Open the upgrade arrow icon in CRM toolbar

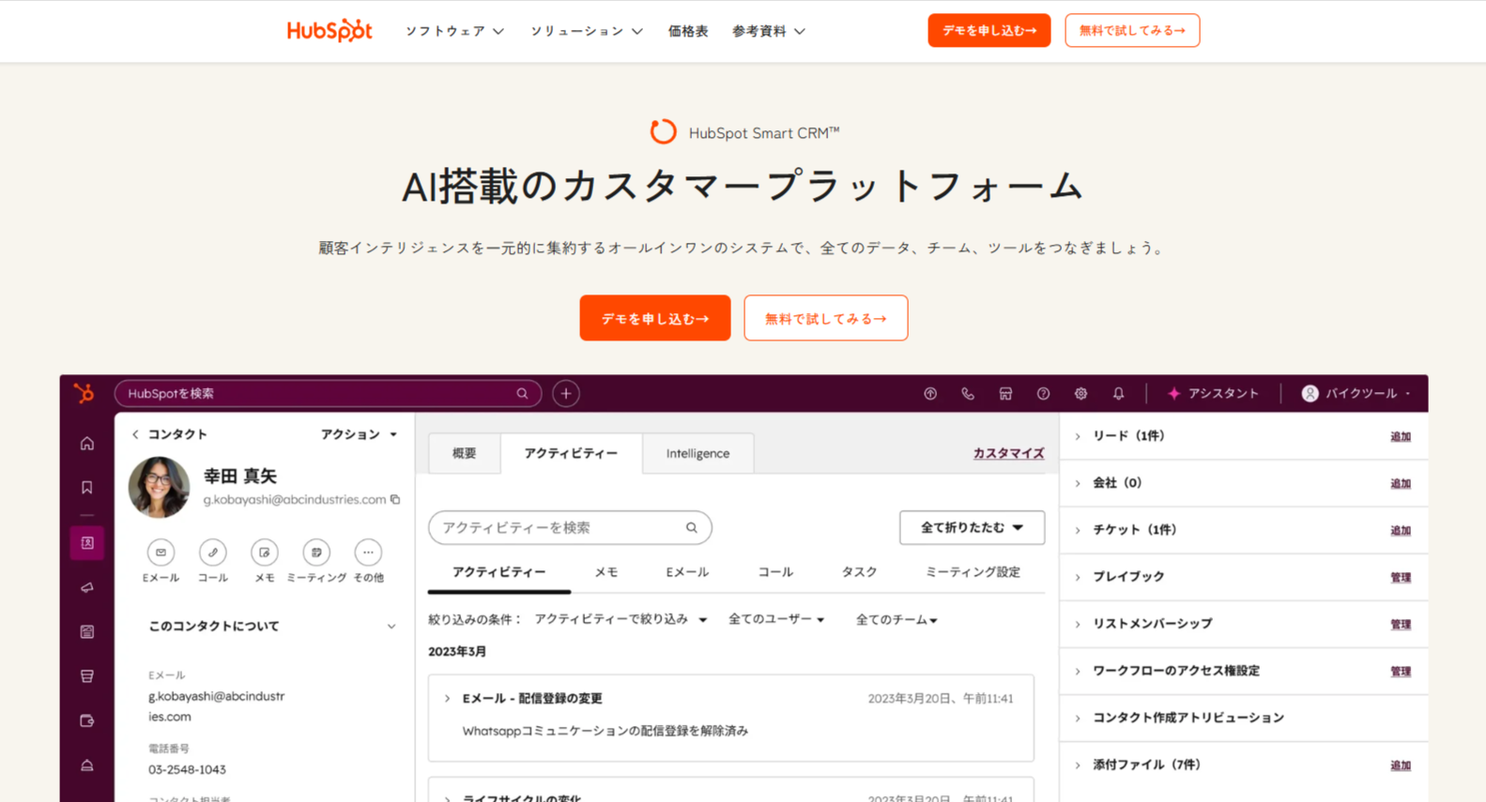point(930,394)
